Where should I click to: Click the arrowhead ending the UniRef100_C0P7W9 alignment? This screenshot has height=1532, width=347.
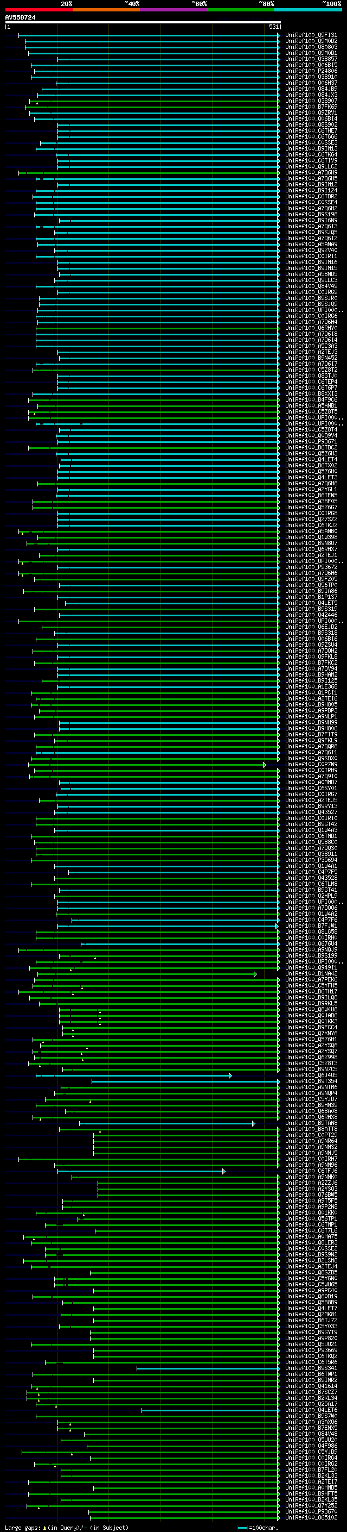(265, 765)
